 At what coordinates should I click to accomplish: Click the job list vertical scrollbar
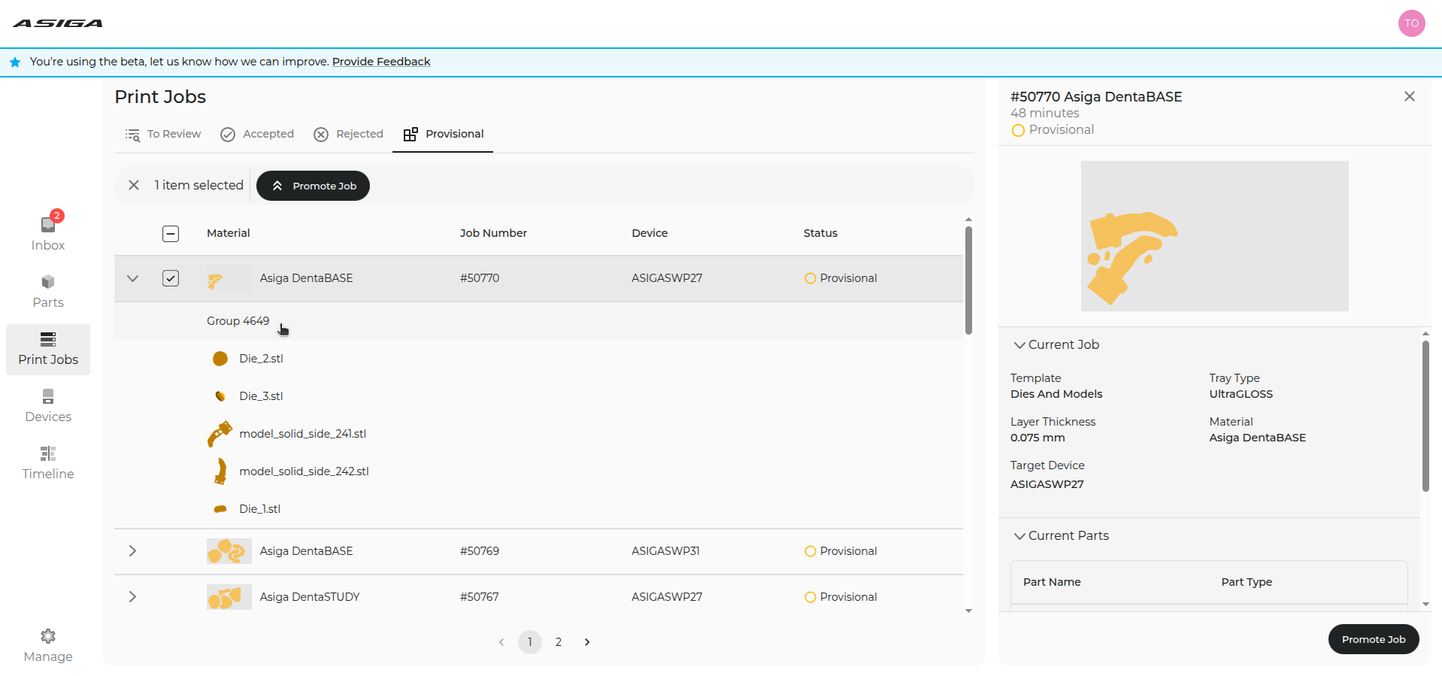point(968,280)
